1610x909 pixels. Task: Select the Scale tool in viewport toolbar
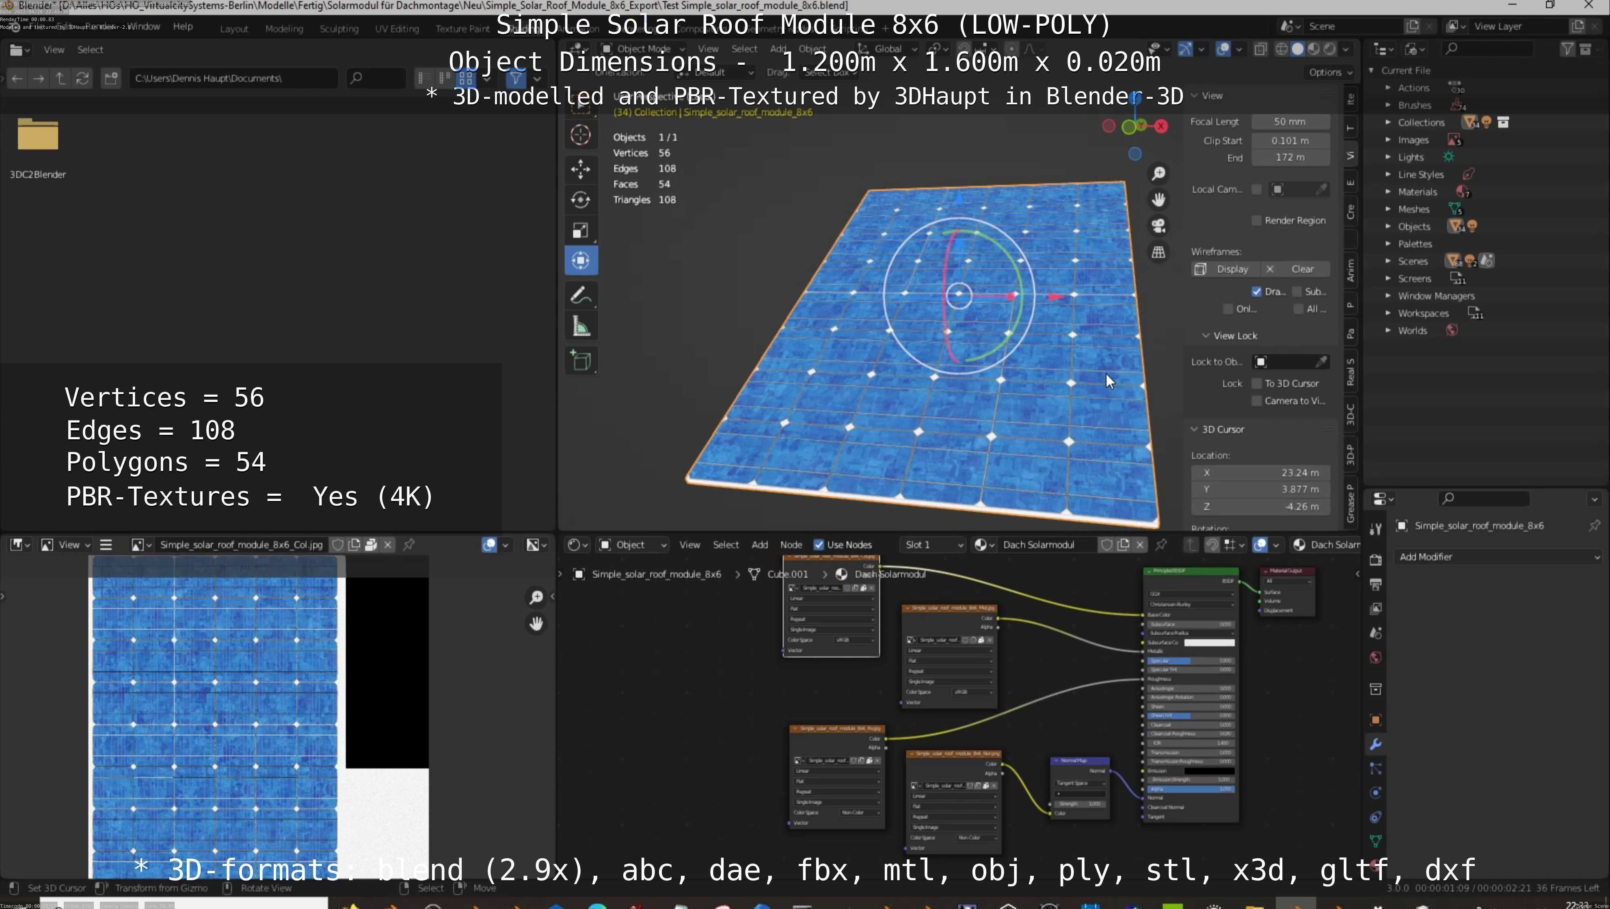click(x=581, y=231)
